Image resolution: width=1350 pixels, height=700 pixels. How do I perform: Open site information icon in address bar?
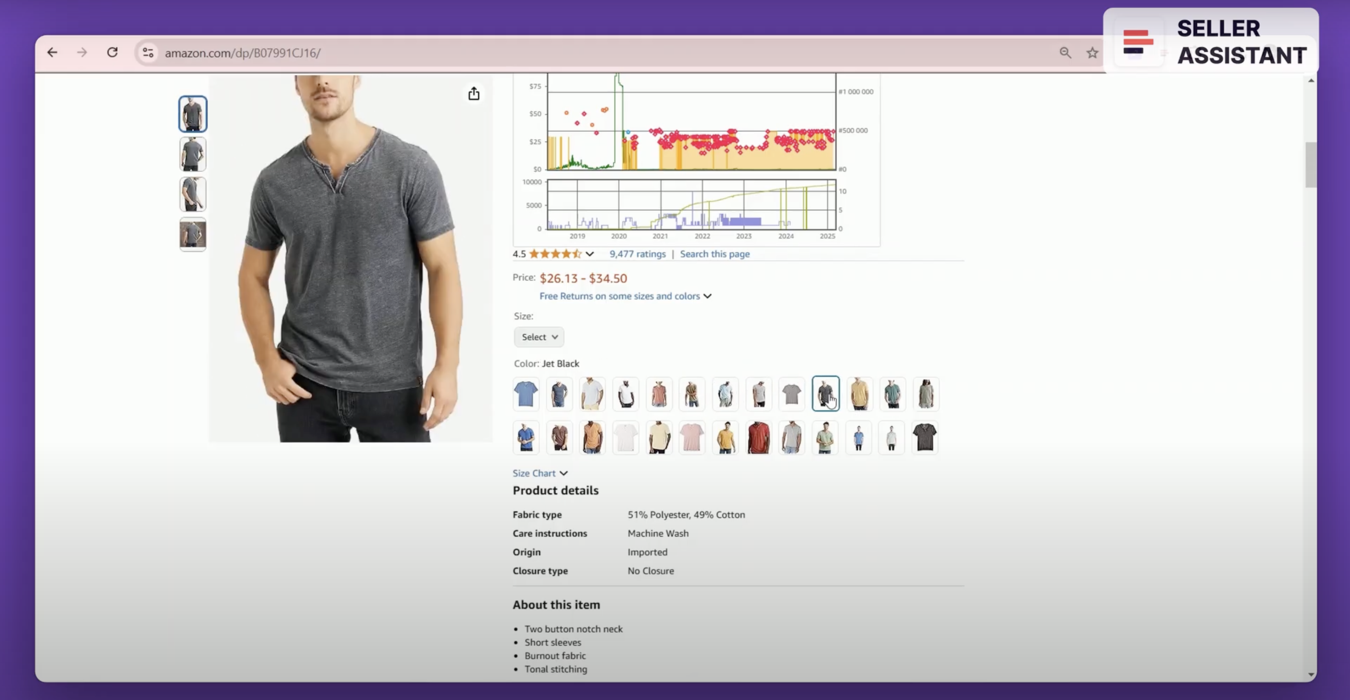coord(148,52)
